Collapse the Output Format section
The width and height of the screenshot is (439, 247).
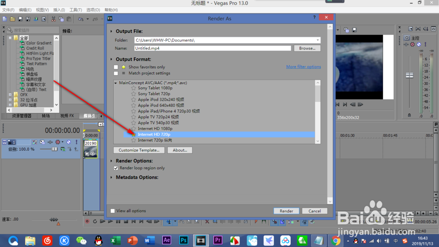112,59
